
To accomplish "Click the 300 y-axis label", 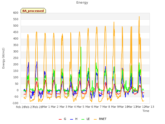I will click(16, 52).
